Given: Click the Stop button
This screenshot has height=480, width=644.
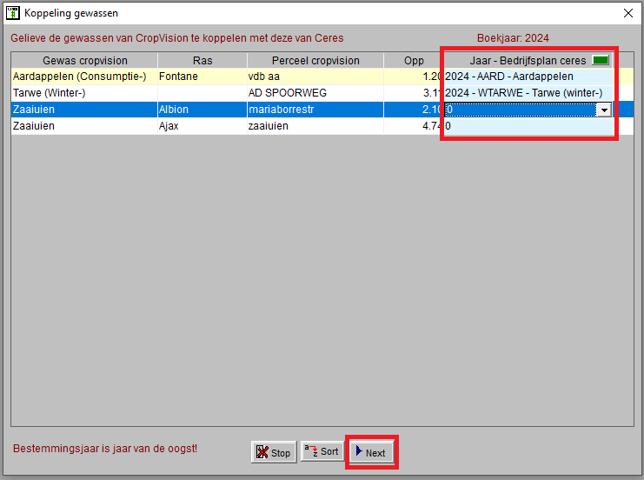Looking at the screenshot, I should 274,452.
